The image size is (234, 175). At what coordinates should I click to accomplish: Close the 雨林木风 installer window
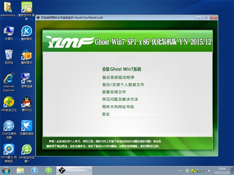[x=214, y=18]
